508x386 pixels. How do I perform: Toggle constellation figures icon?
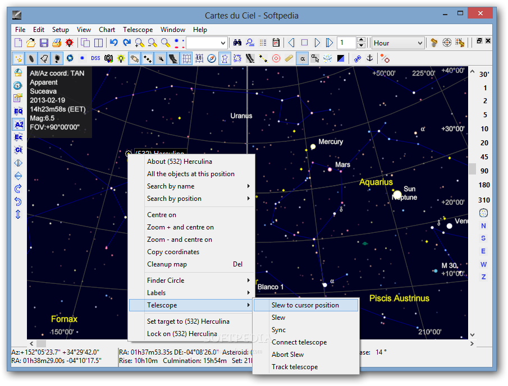(x=225, y=58)
